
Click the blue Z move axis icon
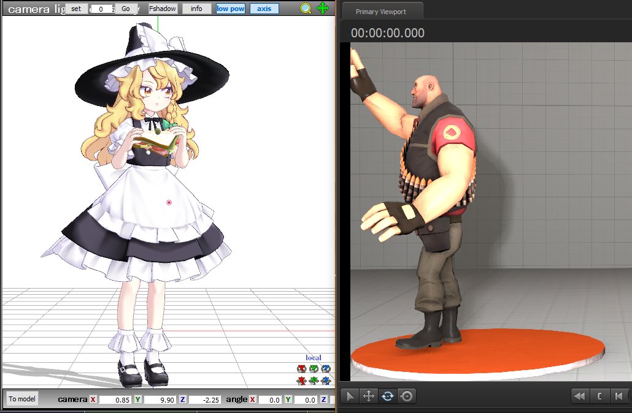[x=326, y=381]
